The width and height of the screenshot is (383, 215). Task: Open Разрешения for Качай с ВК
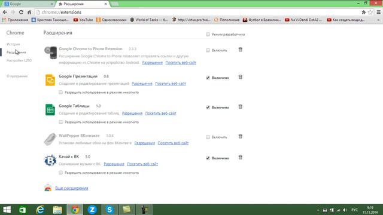click(x=114, y=164)
